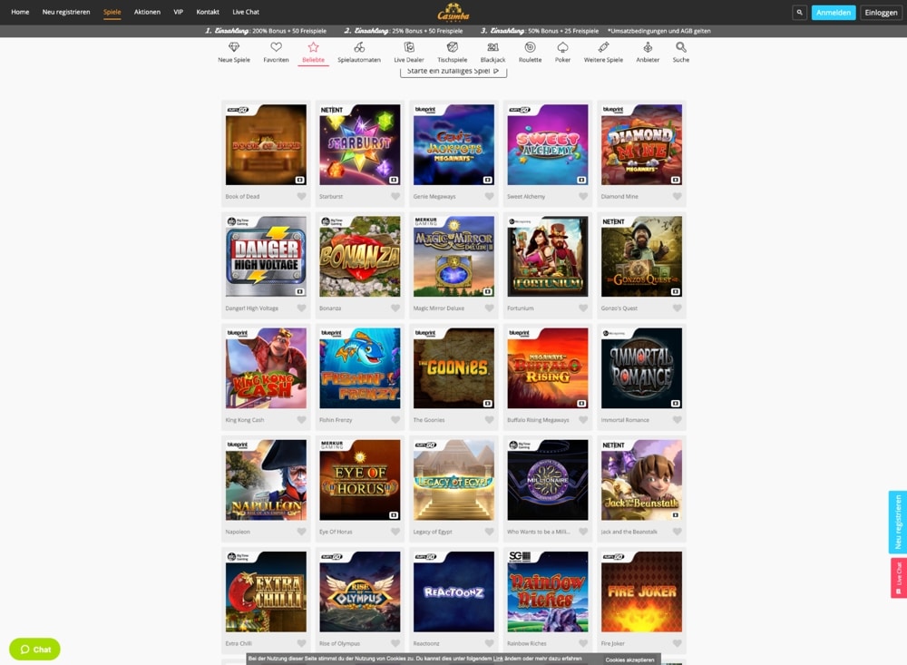Open the Weitere Spiele category
907x665 pixels.
pyautogui.click(x=603, y=52)
